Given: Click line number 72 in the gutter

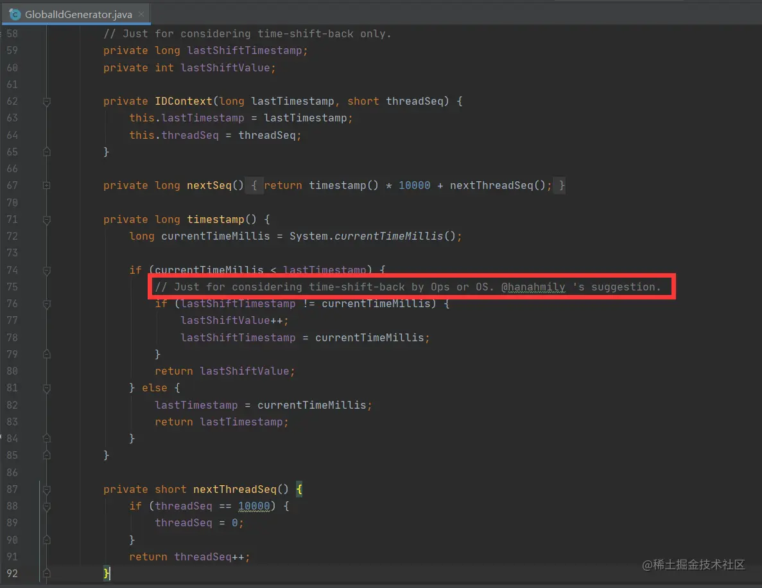Looking at the screenshot, I should (x=12, y=236).
